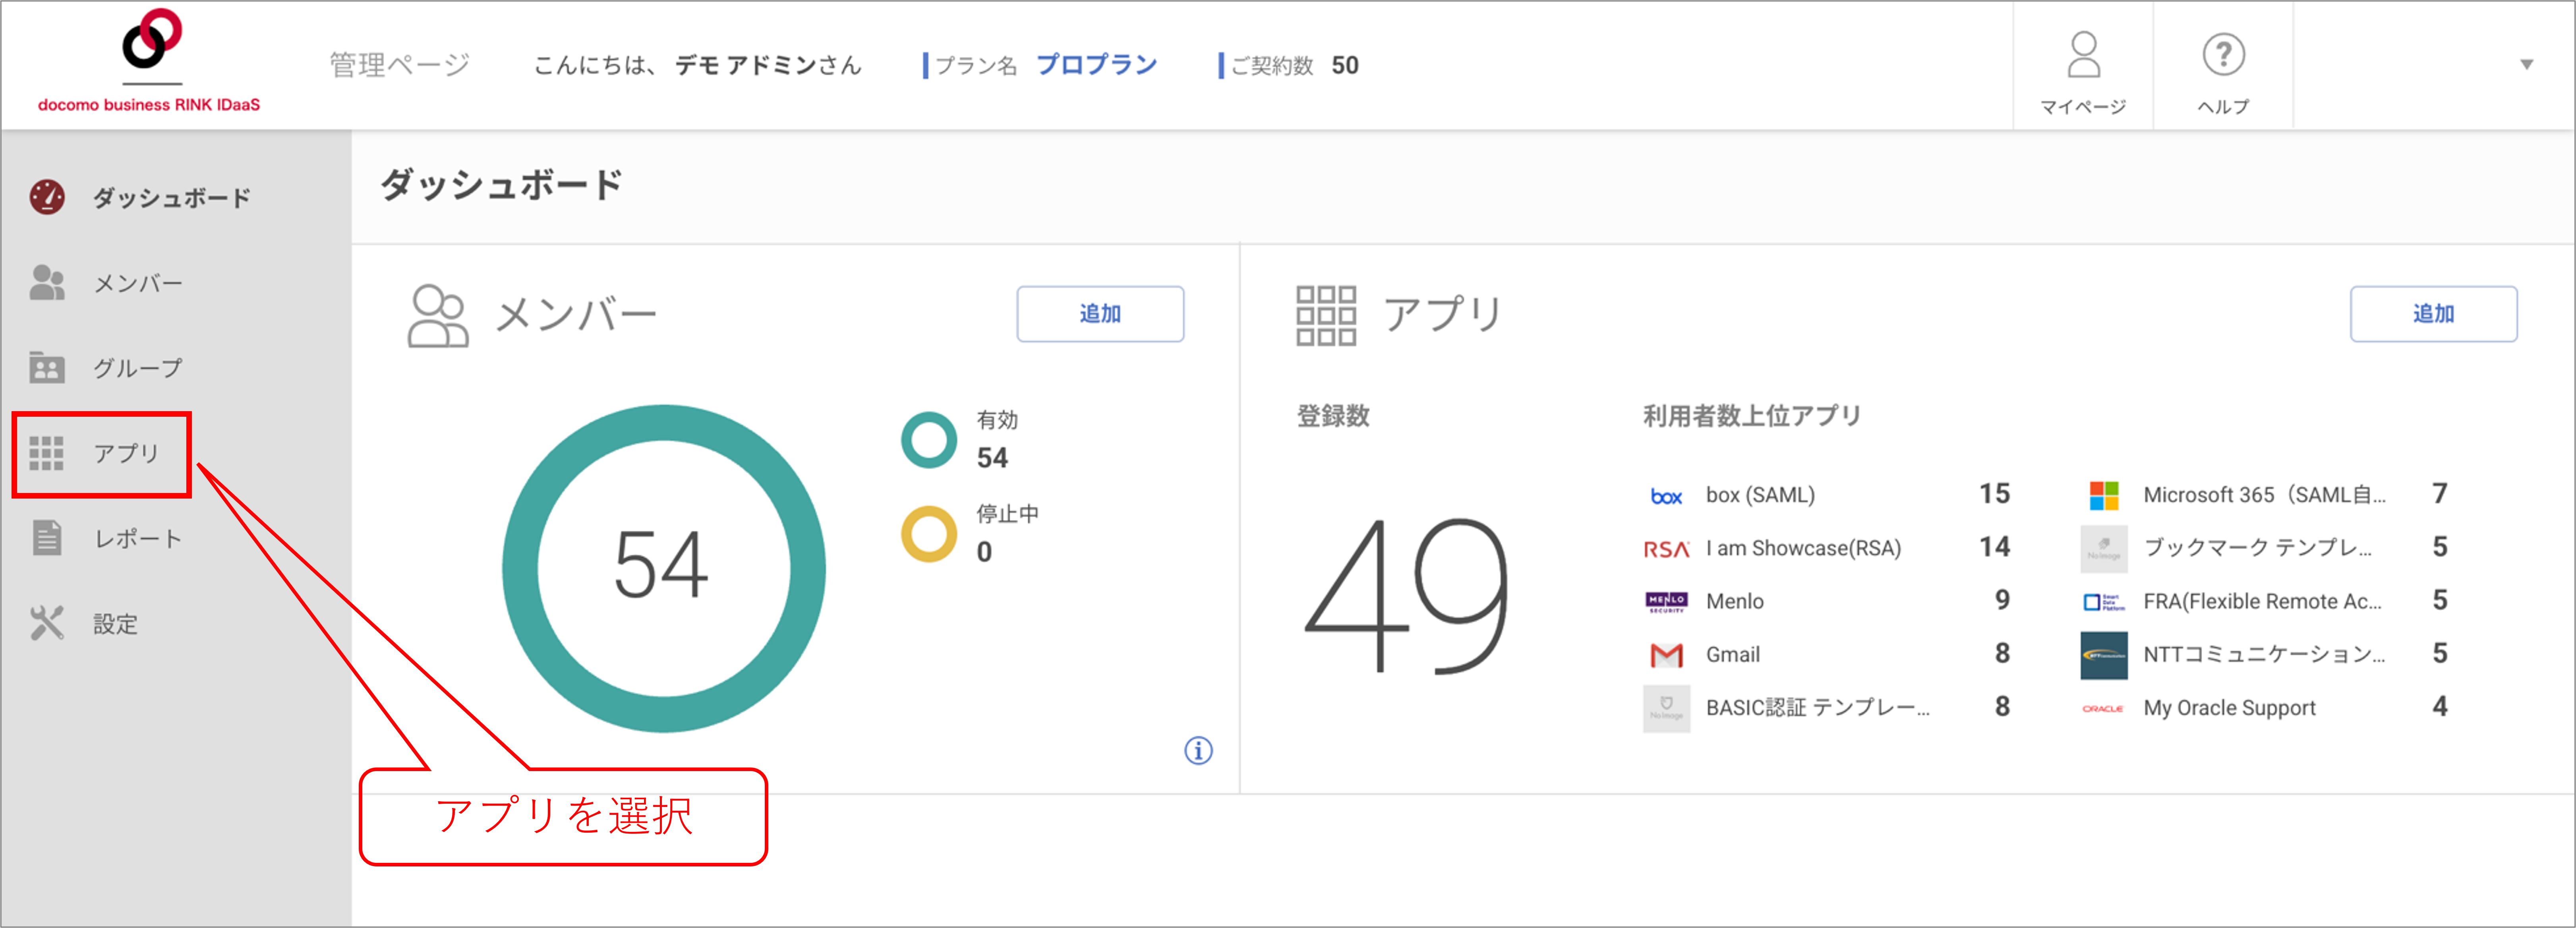
Task: Click the 管理ページ header text
Action: pos(400,65)
